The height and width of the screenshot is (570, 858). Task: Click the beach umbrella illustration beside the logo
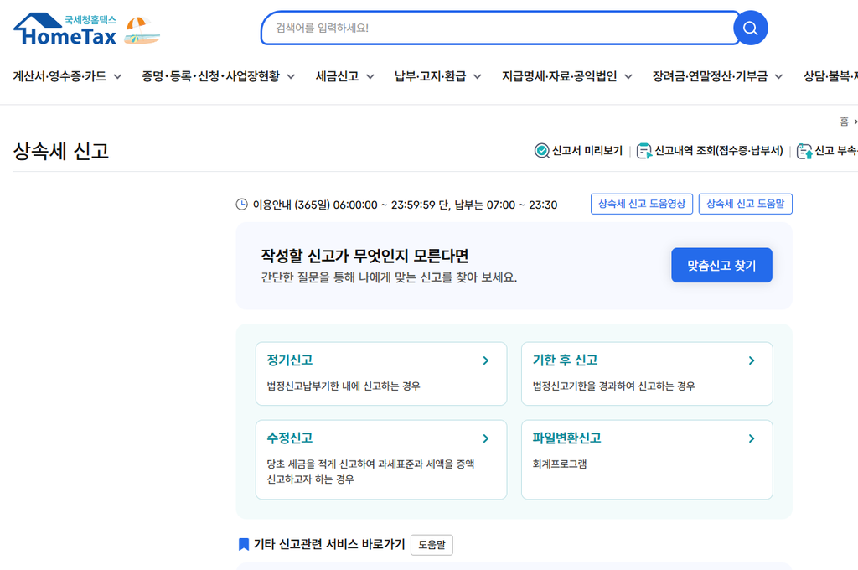[142, 31]
